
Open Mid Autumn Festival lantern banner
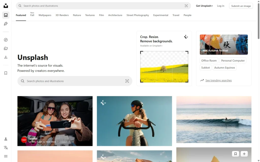(x=224, y=45)
